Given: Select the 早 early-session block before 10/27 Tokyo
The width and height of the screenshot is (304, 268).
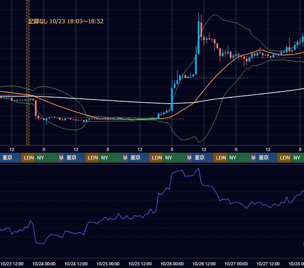Looking at the screenshot, I should coord(253,158).
